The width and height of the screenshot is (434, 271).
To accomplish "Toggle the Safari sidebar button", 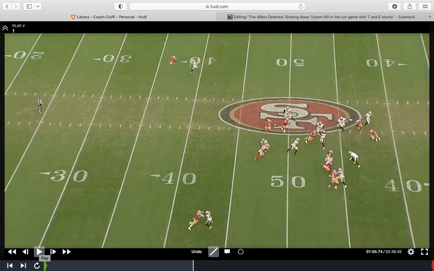I will click(x=29, y=6).
